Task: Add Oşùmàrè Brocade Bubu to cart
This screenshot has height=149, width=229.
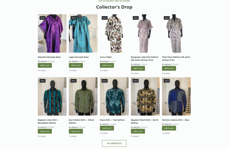Action: (45, 65)
